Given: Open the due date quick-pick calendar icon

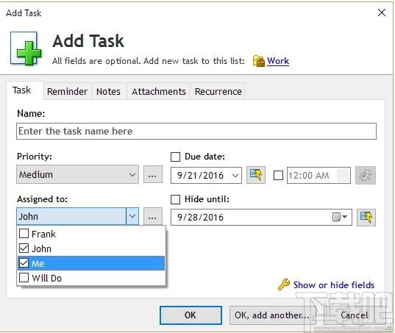Looking at the screenshot, I should point(256,175).
